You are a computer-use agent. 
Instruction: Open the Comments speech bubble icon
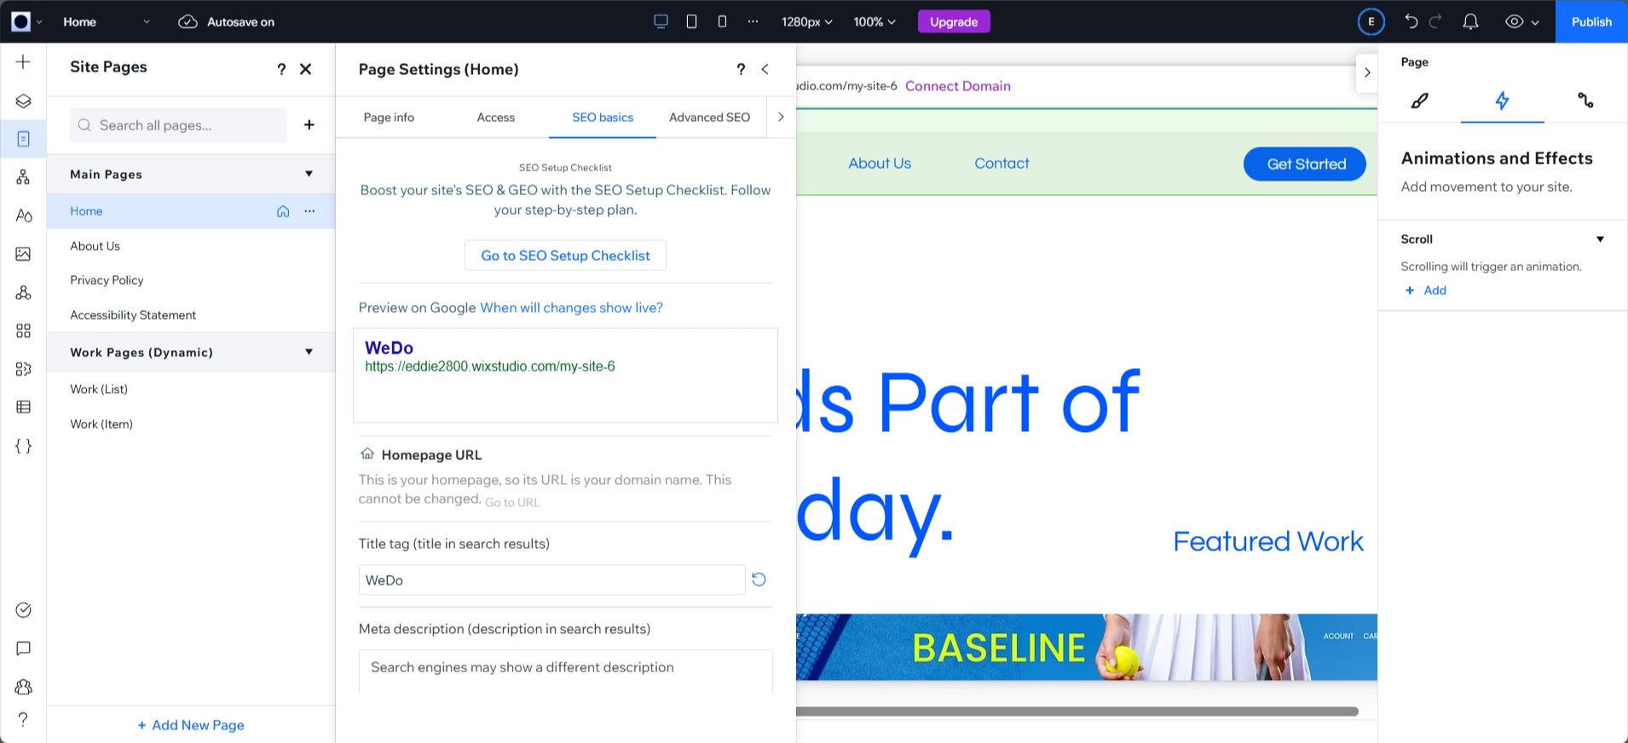23,648
